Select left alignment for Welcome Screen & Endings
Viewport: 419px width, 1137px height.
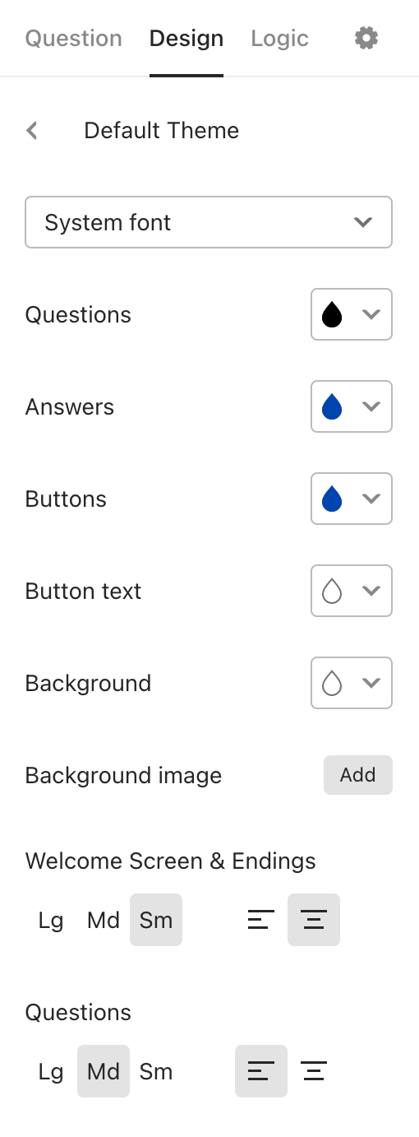261,920
